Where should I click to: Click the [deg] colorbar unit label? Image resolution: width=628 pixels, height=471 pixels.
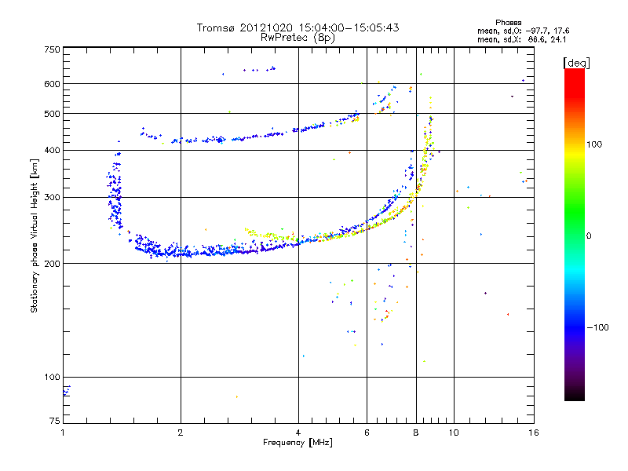(x=576, y=63)
